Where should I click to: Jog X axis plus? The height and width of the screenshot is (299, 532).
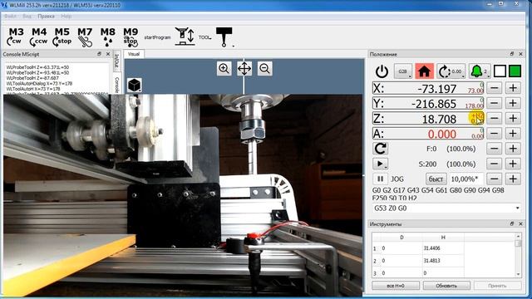513,88
